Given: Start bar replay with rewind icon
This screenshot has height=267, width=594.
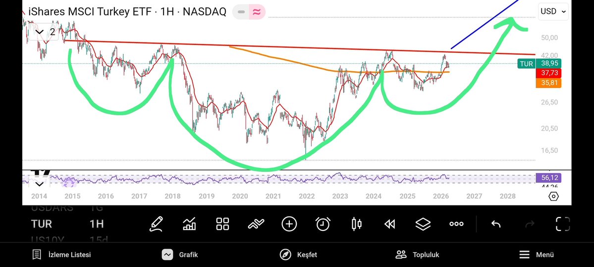Looking at the screenshot, I should coord(389,224).
